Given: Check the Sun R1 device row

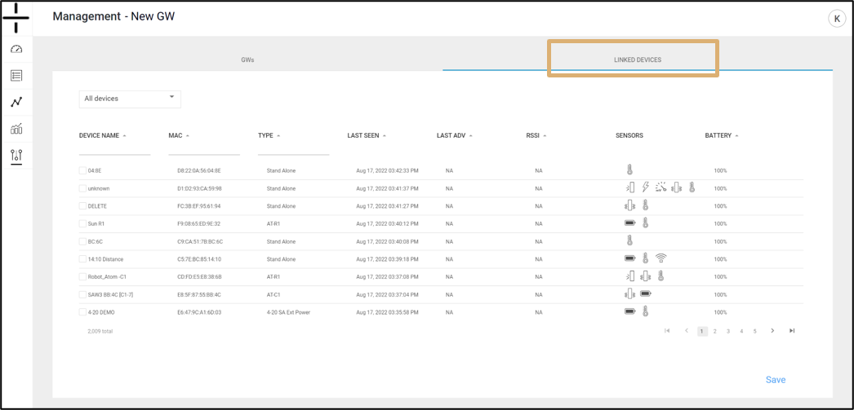Looking at the screenshot, I should pyautogui.click(x=82, y=223).
